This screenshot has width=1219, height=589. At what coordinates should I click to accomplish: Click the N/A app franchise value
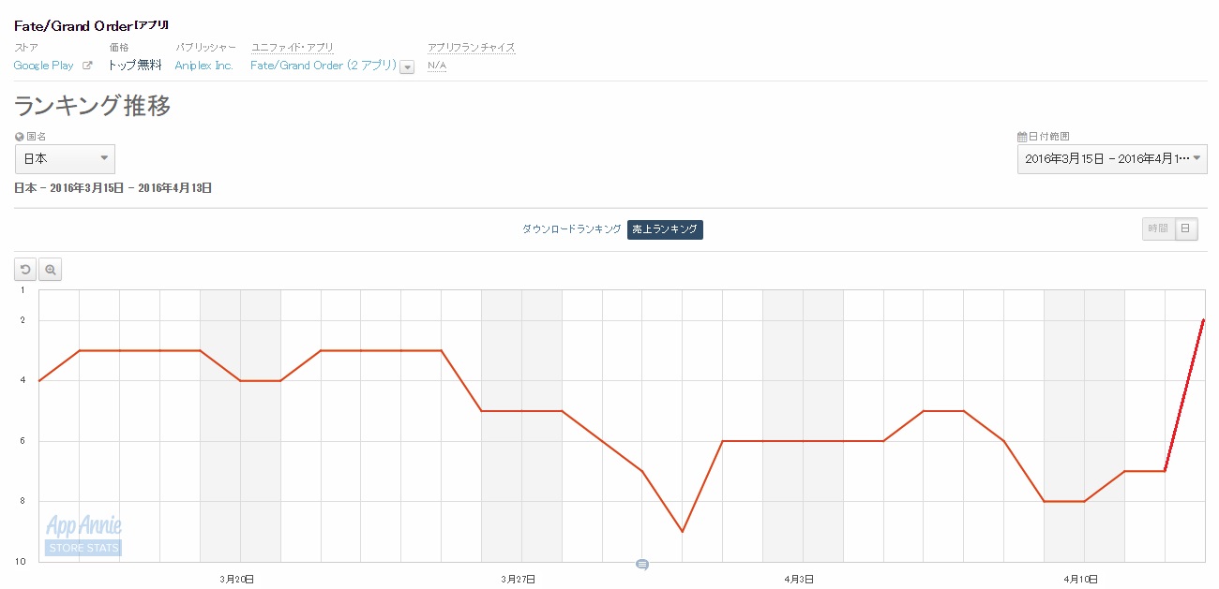[x=436, y=66]
